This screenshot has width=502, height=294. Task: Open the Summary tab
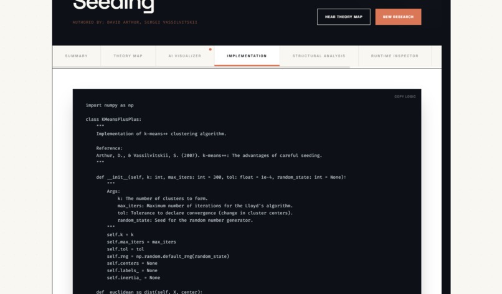point(76,56)
